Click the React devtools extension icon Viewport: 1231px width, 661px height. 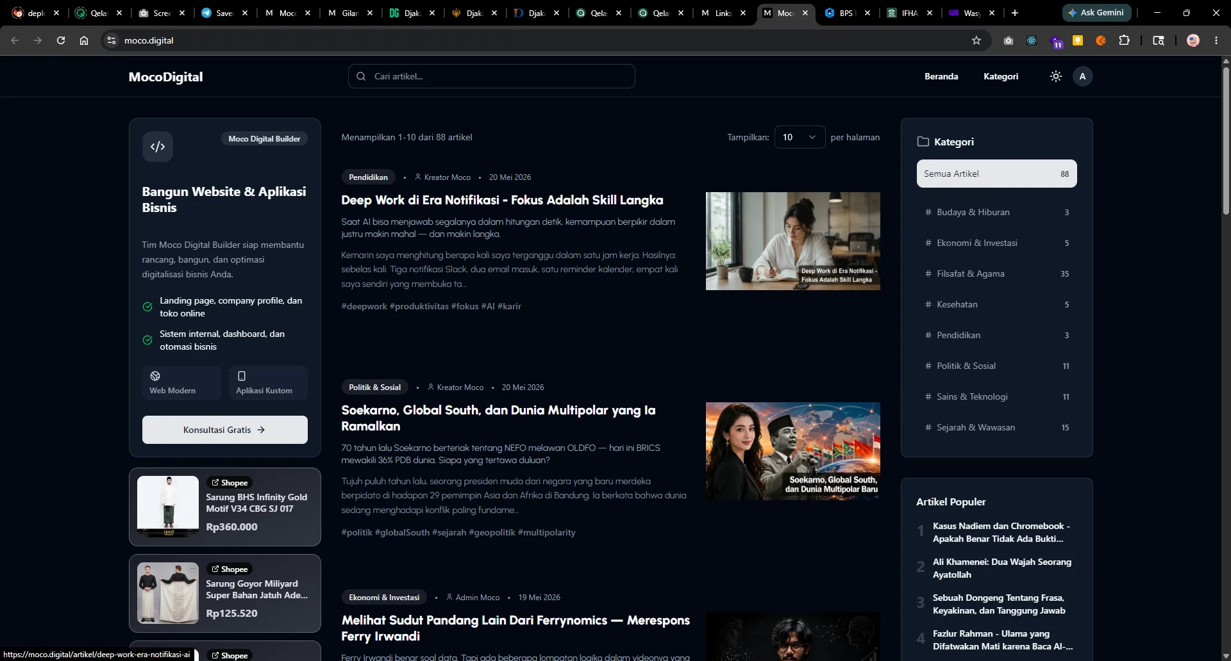[1032, 40]
